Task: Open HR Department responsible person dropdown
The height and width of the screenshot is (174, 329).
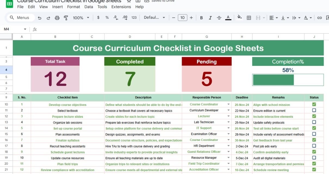Action: click(228, 146)
